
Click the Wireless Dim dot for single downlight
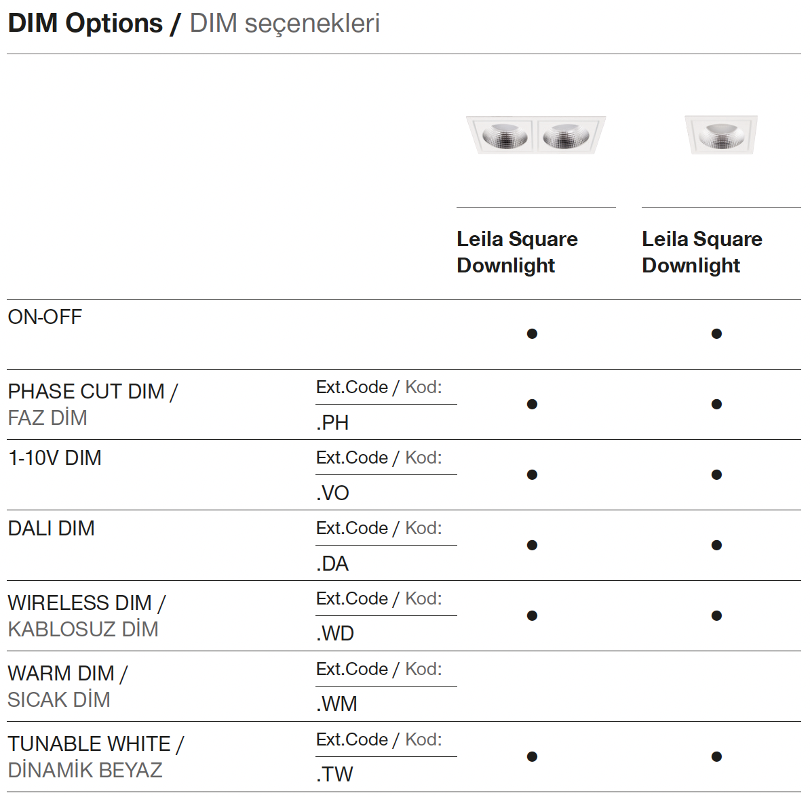[x=716, y=615]
